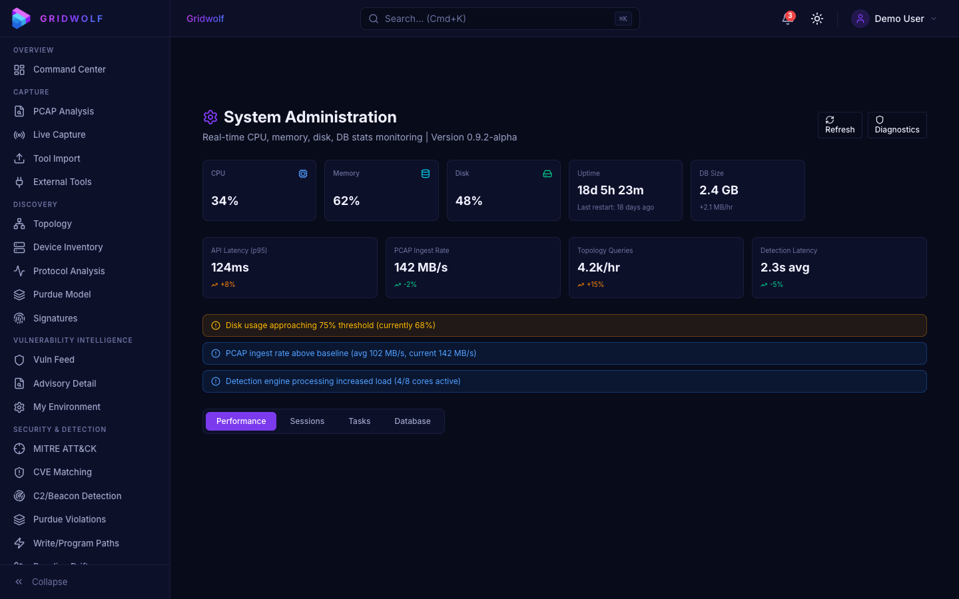Click the Signatures fingerprint icon
The image size is (959, 599).
(x=19, y=318)
